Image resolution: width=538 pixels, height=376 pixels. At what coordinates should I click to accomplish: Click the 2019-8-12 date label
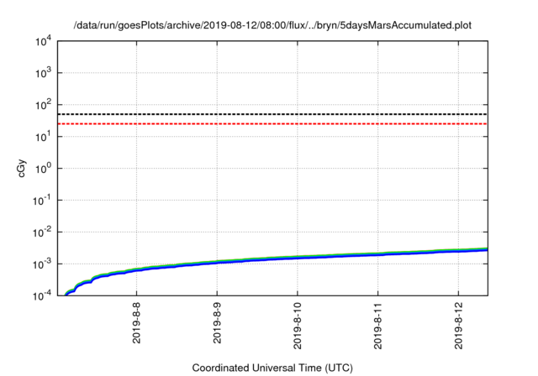tap(459, 326)
